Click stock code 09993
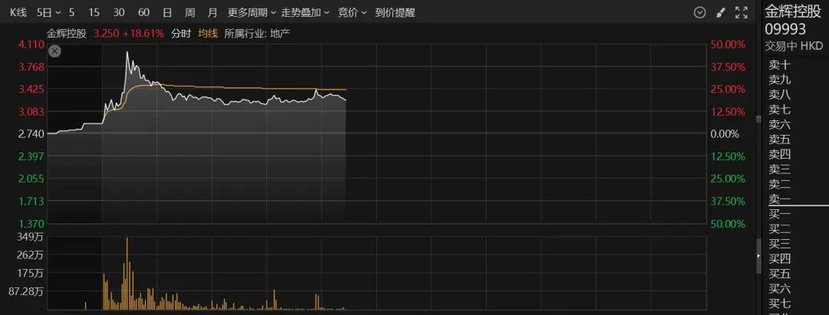The height and width of the screenshot is (315, 829). tap(786, 29)
